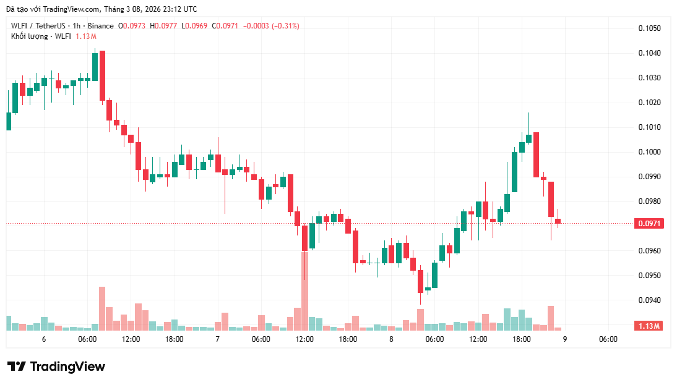Screen dimensions: 677x385
Task: Click the date 9 label on time axis
Action: click(x=565, y=339)
